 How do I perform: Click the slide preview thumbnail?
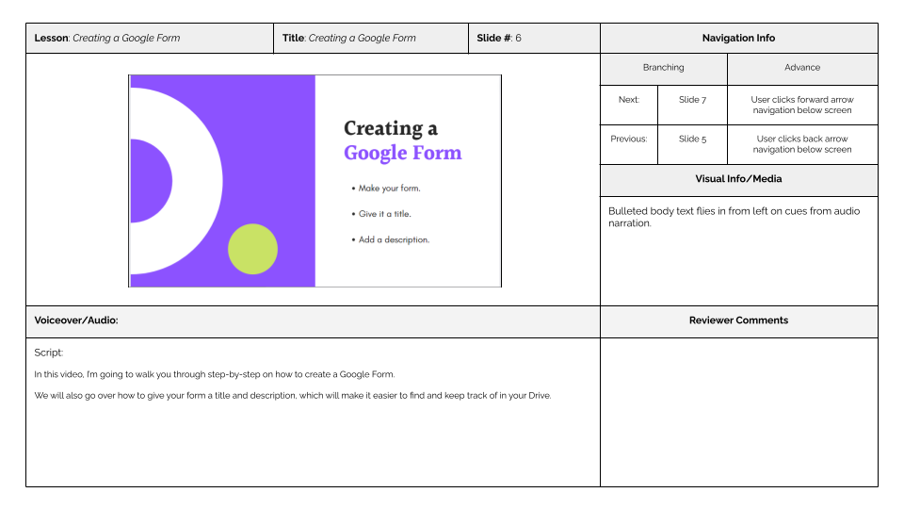pos(315,181)
